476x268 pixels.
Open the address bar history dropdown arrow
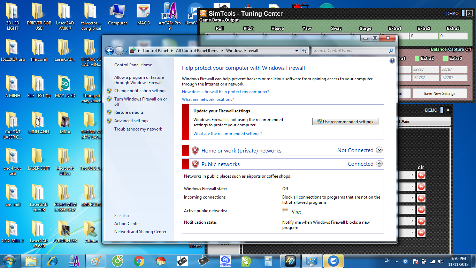[297, 51]
